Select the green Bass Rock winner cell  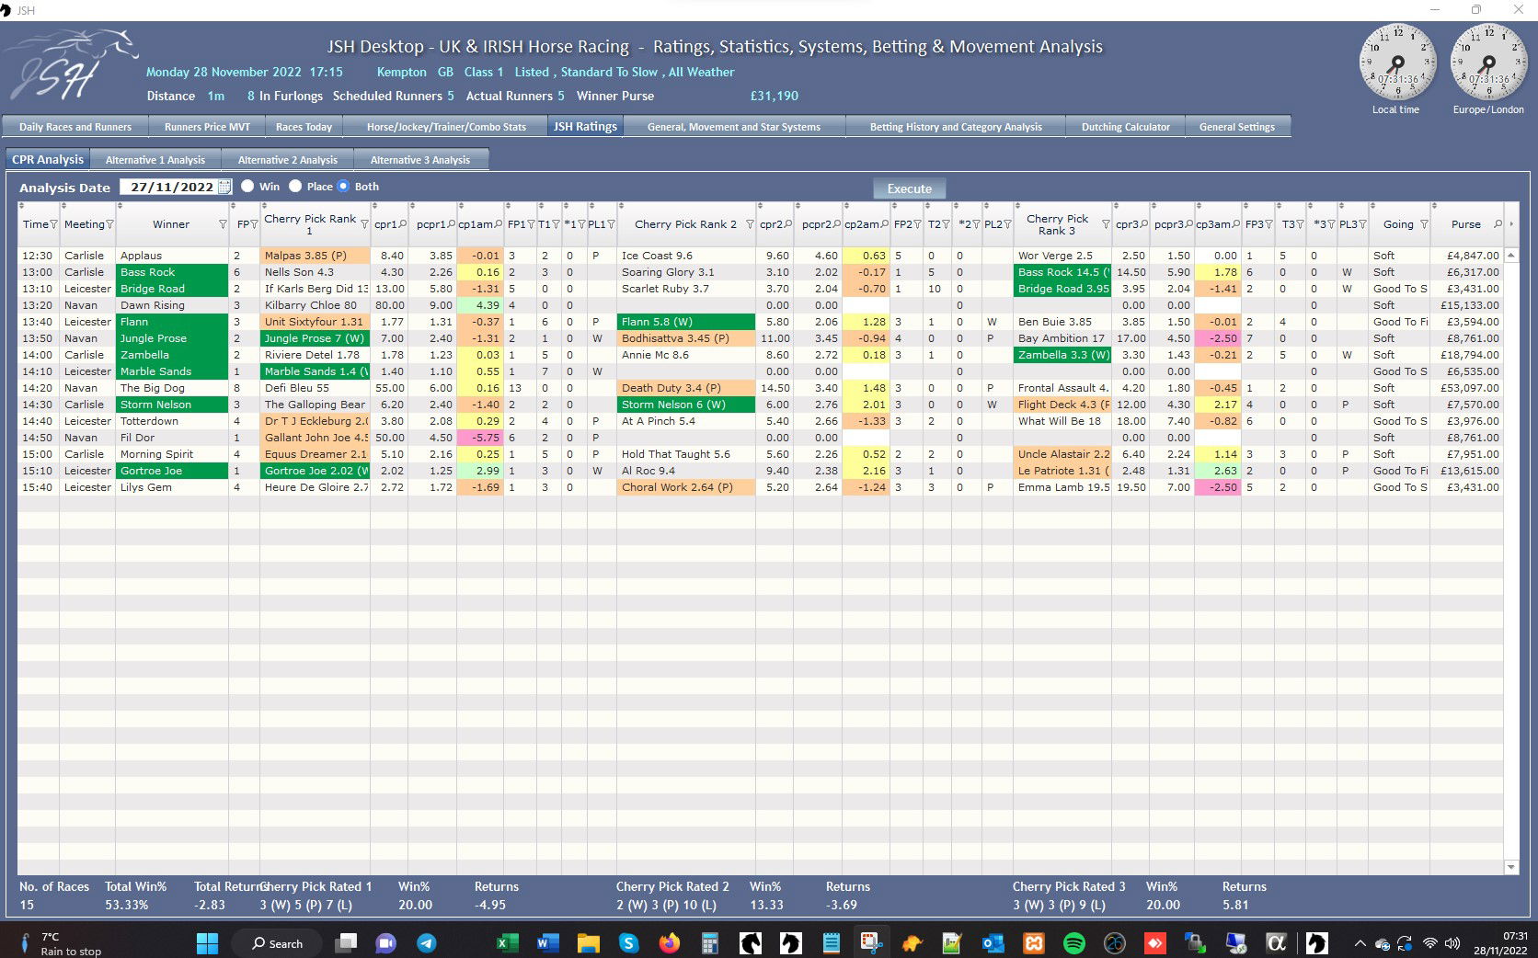172,272
